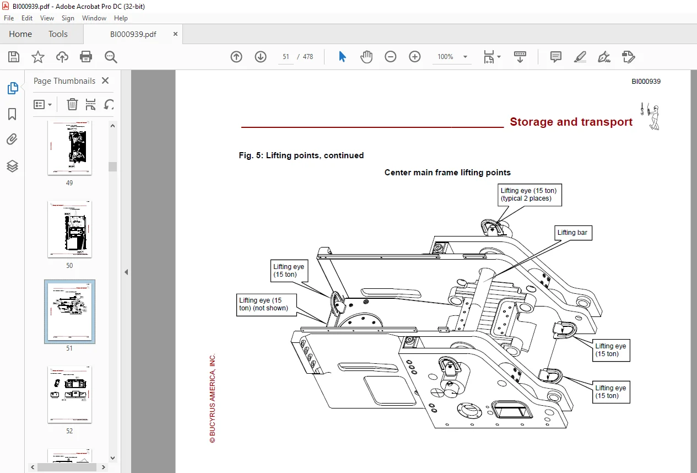The width and height of the screenshot is (697, 473).
Task: Select page 50 thumbnail
Action: [x=69, y=229]
